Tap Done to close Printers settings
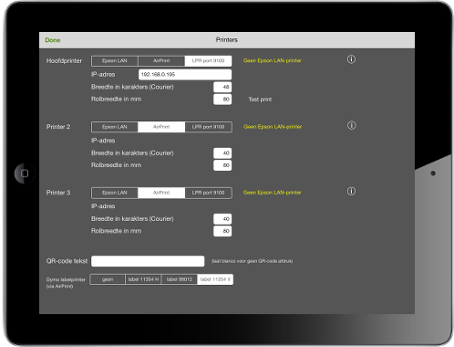This screenshot has height=347, width=454. [53, 40]
